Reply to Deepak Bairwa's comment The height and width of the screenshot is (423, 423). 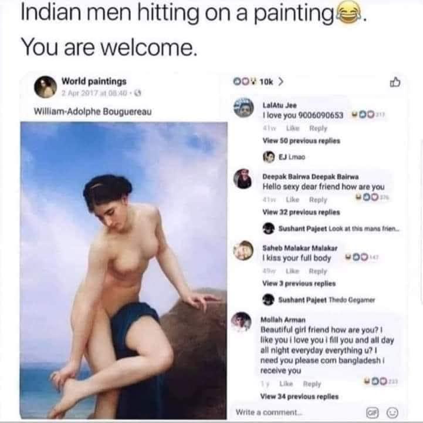(x=318, y=200)
